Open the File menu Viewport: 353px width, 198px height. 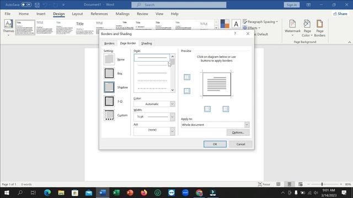pyautogui.click(x=7, y=14)
